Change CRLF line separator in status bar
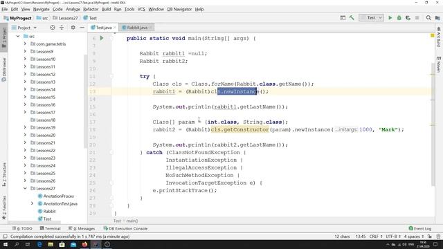This screenshot has width=443, height=249. [x=376, y=237]
